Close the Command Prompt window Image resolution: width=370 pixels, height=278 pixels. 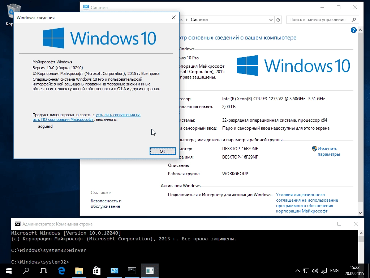click(x=356, y=224)
